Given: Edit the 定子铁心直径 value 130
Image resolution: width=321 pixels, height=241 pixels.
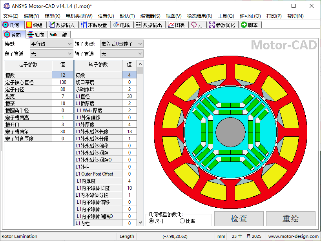Looking at the screenshot, I should point(63,82).
